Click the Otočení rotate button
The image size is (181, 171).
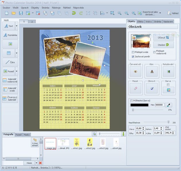pos(163,45)
